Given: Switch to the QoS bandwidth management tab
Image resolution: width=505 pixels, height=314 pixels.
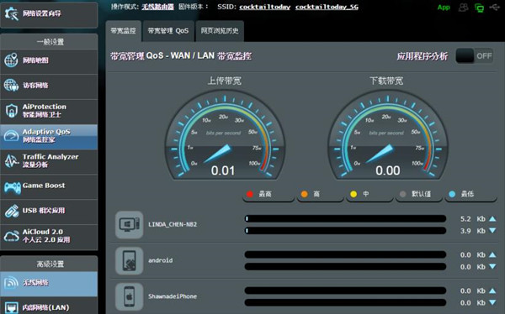Looking at the screenshot, I should click(168, 31).
